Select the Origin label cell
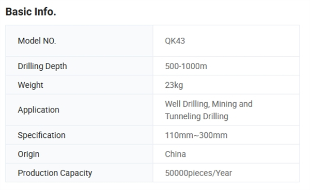Screen dimensions: 310x190 [79, 154]
